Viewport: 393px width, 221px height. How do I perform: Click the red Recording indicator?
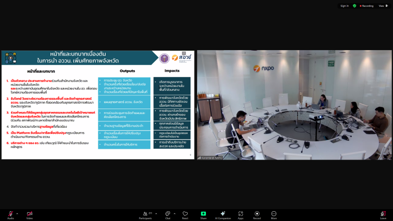click(x=366, y=6)
